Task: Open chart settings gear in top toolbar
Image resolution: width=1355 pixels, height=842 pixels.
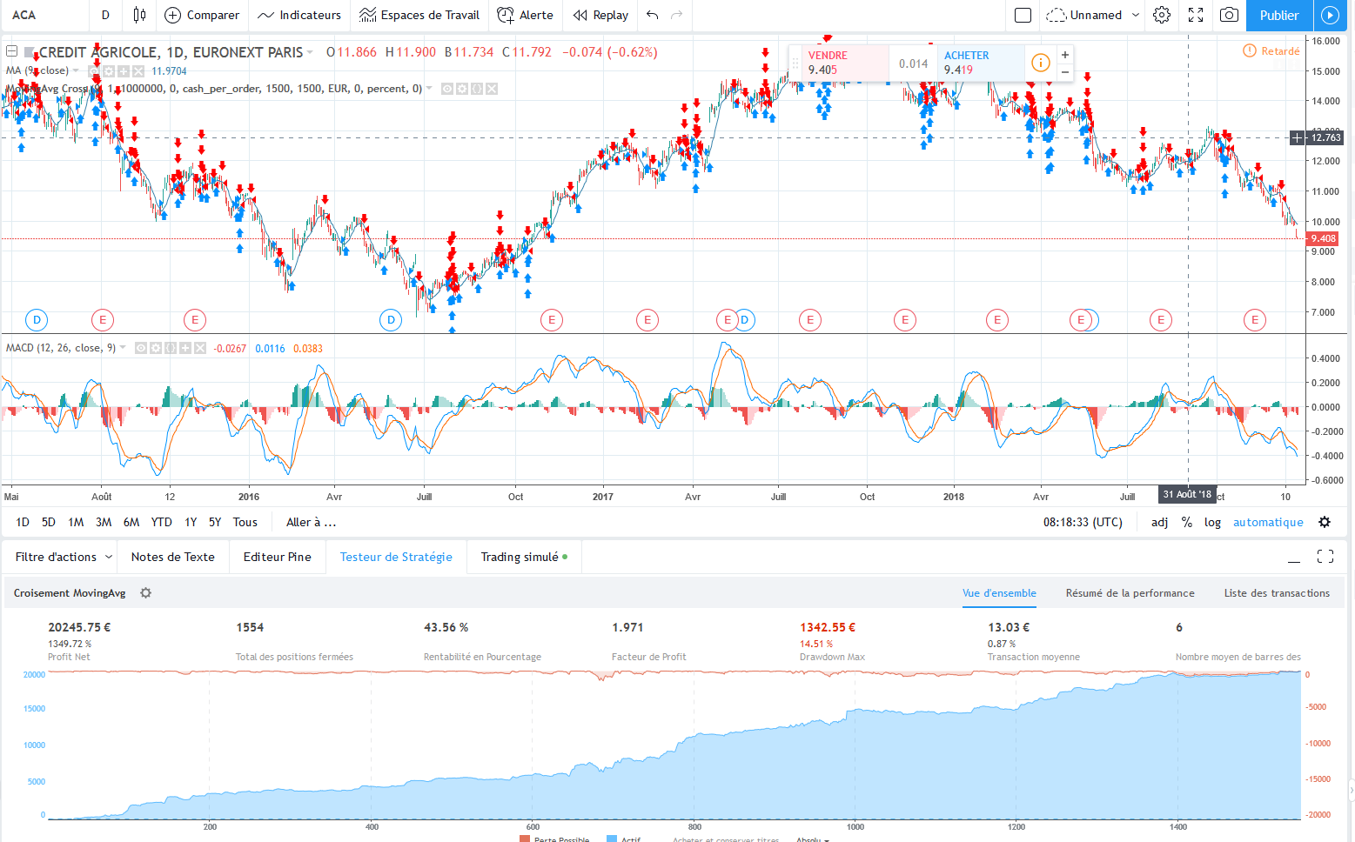Action: point(1162,15)
